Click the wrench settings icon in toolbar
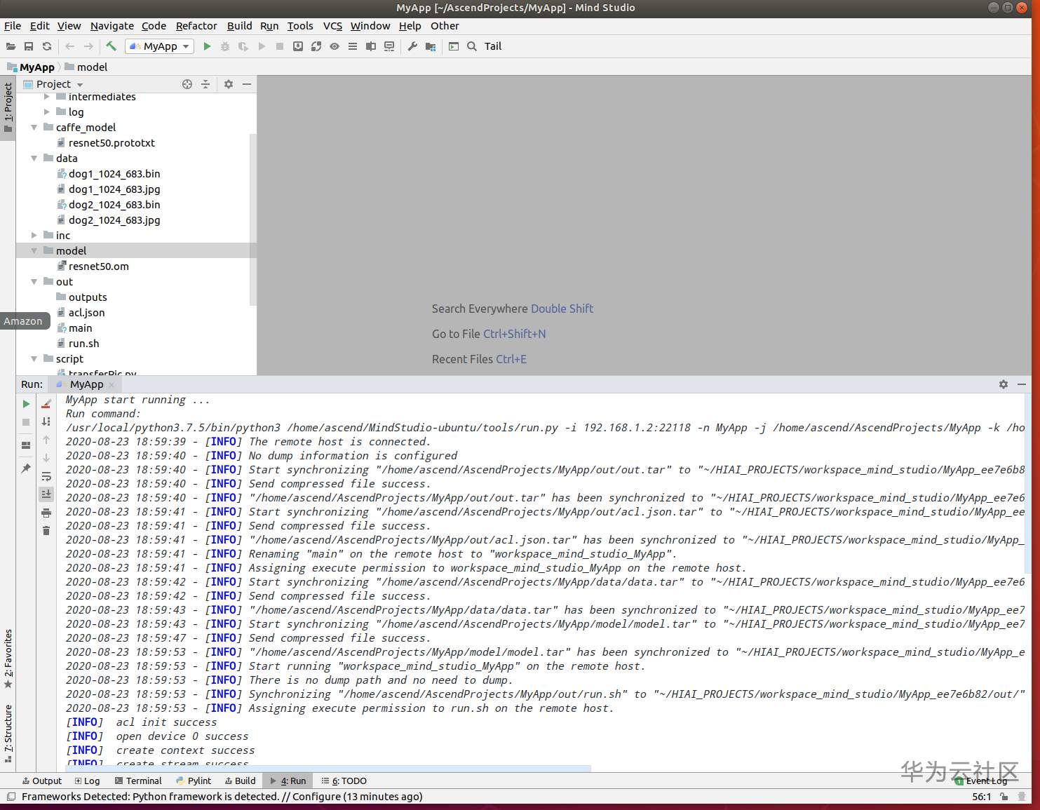This screenshot has width=1040, height=810. pyautogui.click(x=412, y=46)
